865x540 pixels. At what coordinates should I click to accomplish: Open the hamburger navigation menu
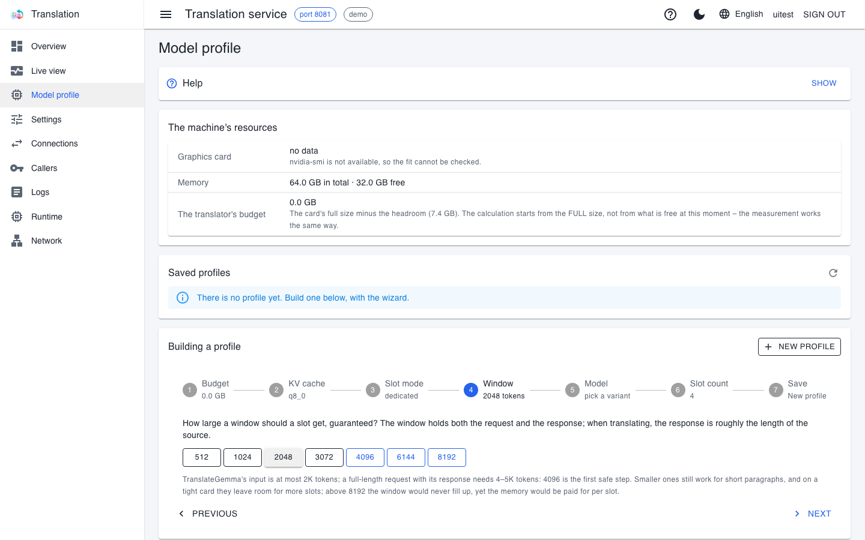pyautogui.click(x=166, y=14)
